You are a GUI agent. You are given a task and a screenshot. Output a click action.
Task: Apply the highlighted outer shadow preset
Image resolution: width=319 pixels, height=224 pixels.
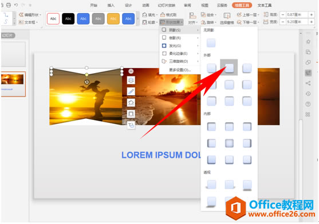coord(229,67)
